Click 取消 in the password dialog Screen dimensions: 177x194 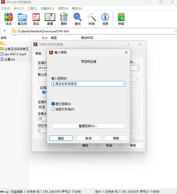(88, 138)
